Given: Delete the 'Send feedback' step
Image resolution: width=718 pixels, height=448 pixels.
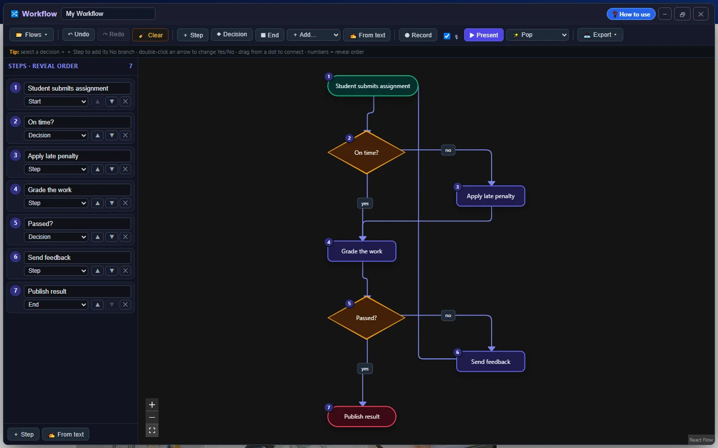Looking at the screenshot, I should tap(126, 271).
